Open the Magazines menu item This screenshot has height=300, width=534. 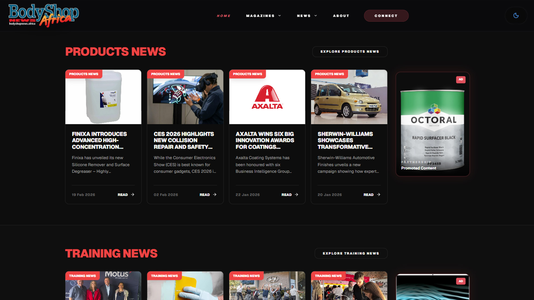point(260,16)
